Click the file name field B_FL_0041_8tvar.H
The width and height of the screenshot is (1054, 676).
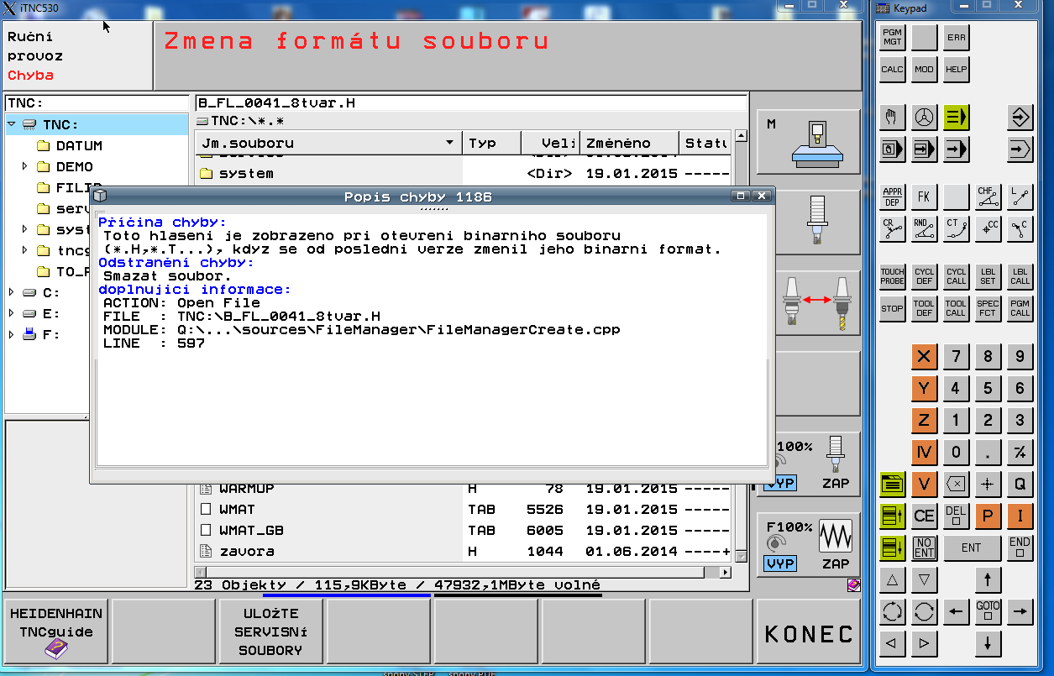pyautogui.click(x=470, y=103)
